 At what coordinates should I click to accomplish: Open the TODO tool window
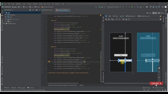point(7,88)
